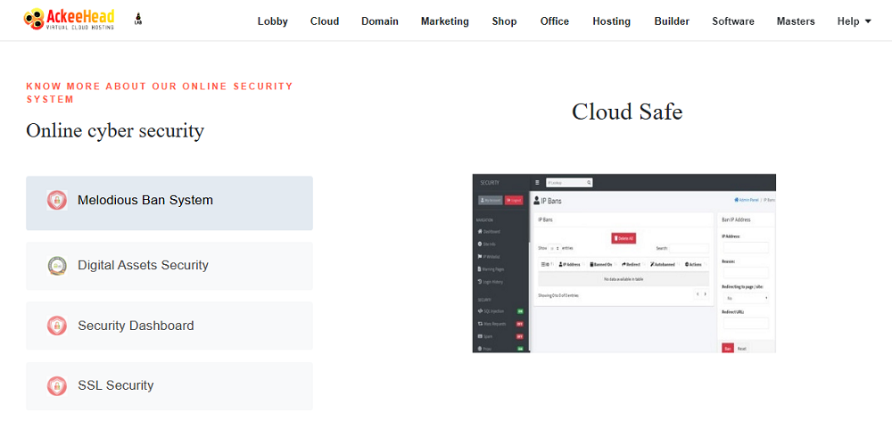Click the Digital Assets Security badge icon
The width and height of the screenshot is (892, 446).
click(57, 266)
